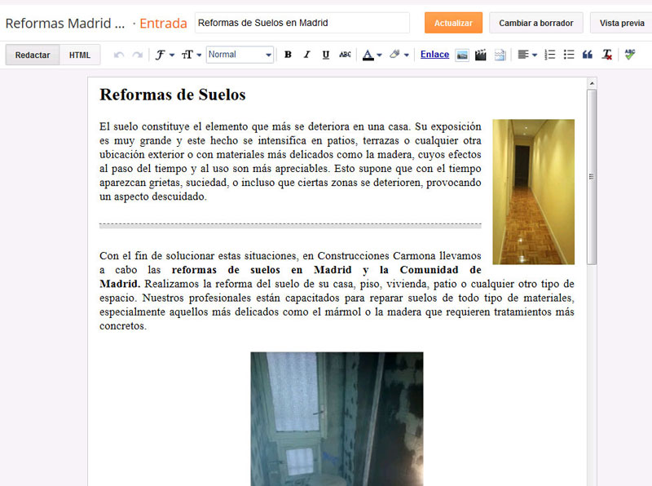Switch to the HTML tab
Screen dimensions: 652x486
tap(80, 55)
